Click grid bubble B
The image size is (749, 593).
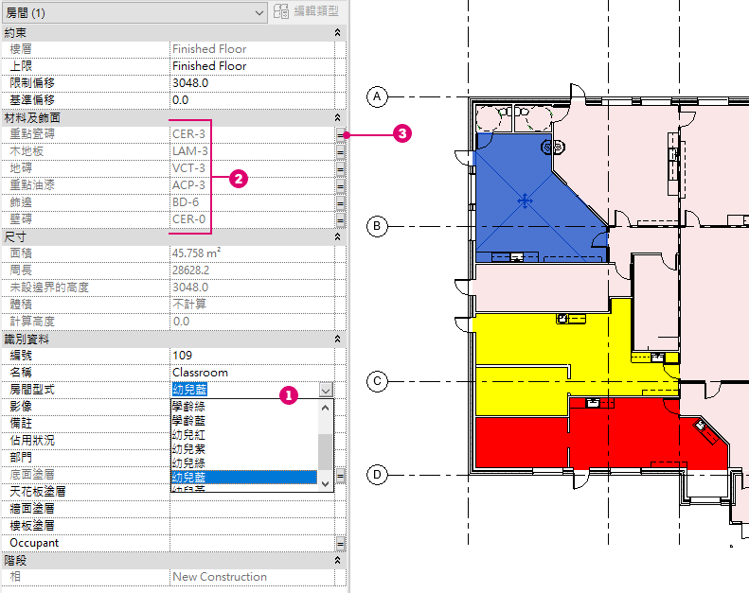(377, 226)
